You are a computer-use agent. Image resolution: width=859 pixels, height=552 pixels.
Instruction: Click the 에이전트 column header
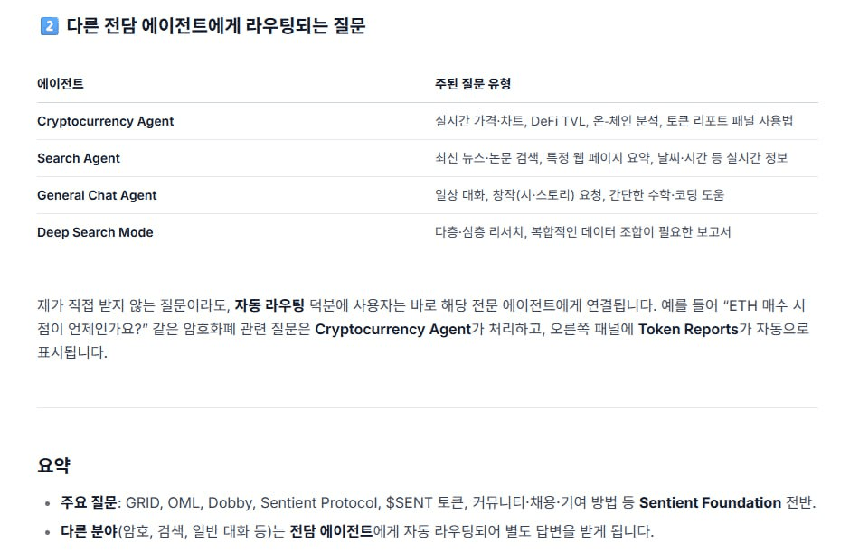(61, 84)
